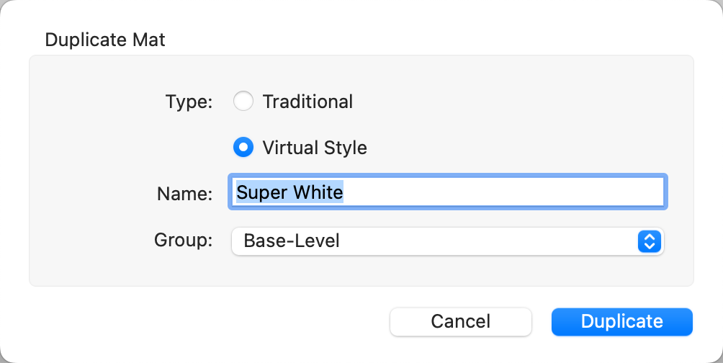Select the Traditional radio button
The width and height of the screenshot is (723, 363).
(243, 102)
